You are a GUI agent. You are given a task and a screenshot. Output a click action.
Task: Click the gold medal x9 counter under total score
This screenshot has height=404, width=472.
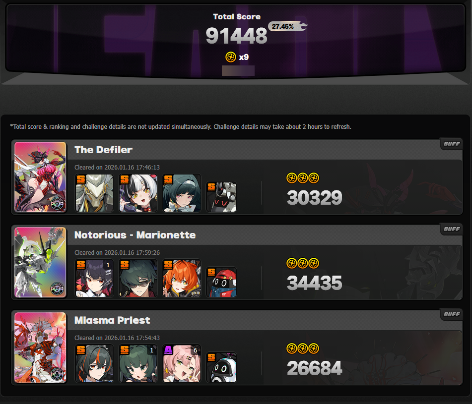[237, 57]
